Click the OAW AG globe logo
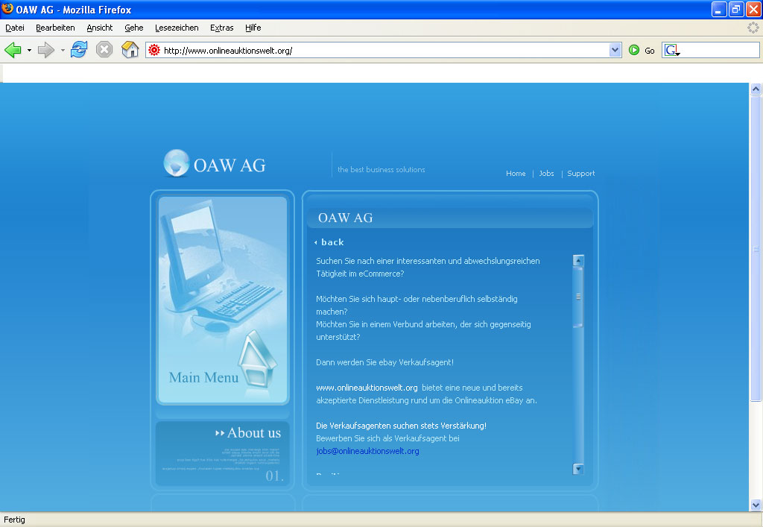Viewport: 763px width, 527px height. (176, 163)
